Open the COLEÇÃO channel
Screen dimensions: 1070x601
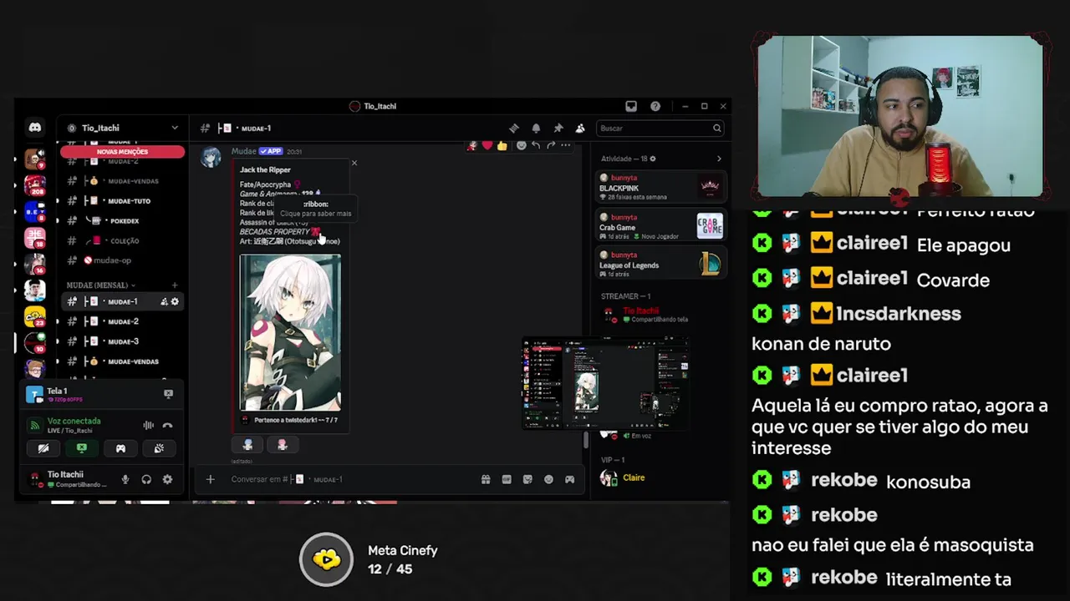(123, 240)
